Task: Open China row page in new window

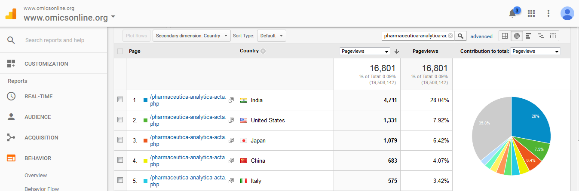Action: (x=231, y=161)
